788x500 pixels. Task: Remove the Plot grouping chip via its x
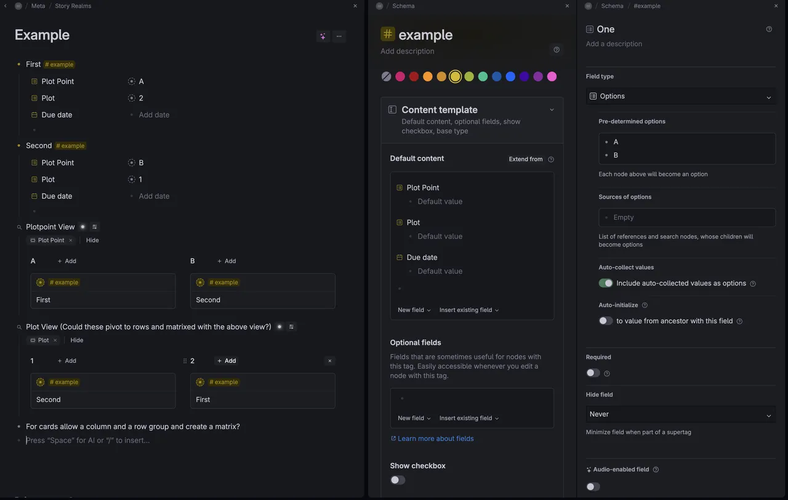(55, 340)
